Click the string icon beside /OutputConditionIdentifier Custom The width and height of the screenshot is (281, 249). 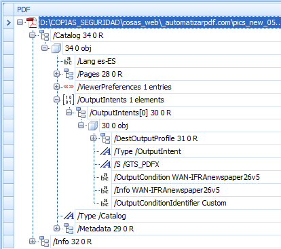(105, 203)
